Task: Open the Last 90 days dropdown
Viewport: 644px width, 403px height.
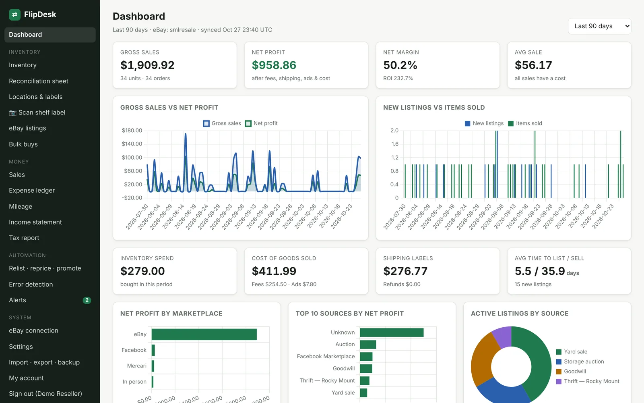Action: (599, 26)
